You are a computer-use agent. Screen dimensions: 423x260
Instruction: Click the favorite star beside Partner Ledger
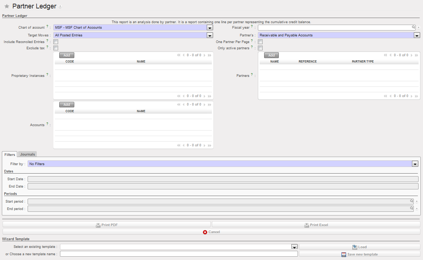(x=7, y=7)
